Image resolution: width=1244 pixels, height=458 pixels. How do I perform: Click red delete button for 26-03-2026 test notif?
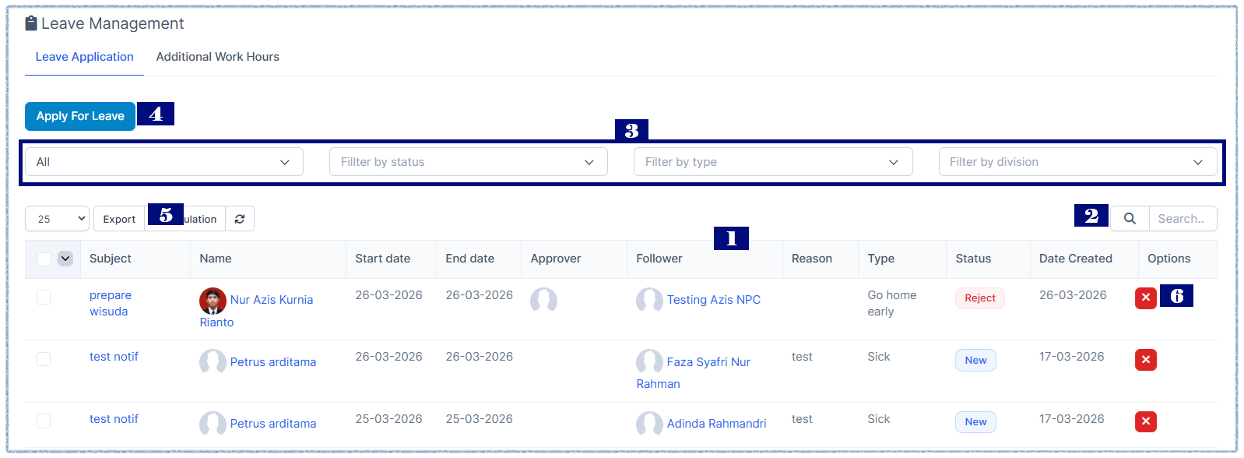point(1145,360)
